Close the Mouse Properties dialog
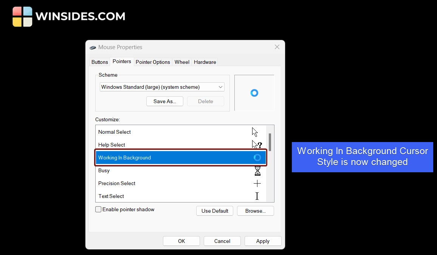 point(277,47)
